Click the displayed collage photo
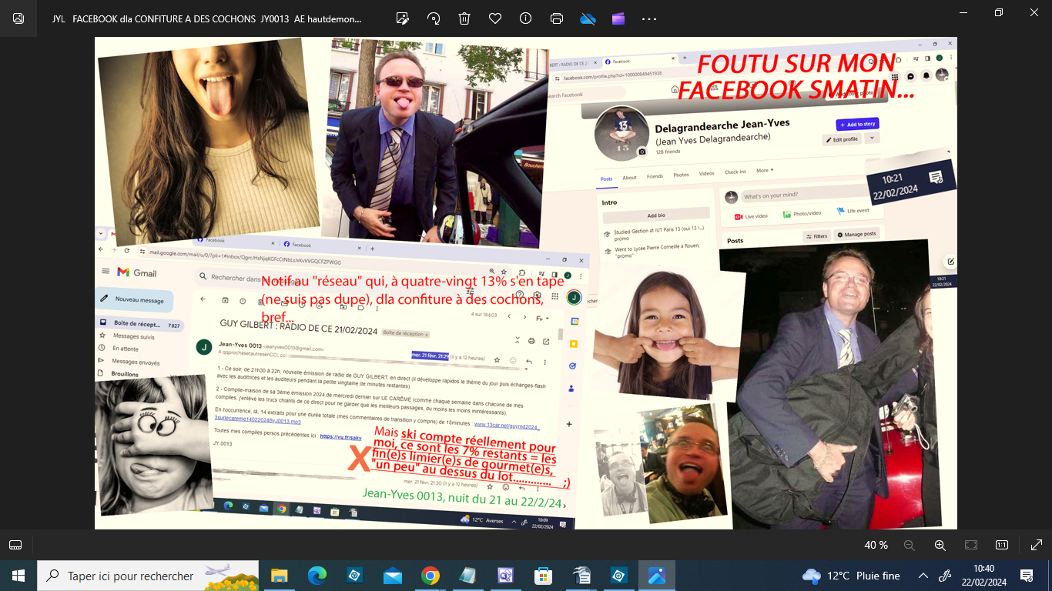This screenshot has width=1052, height=591. click(526, 283)
